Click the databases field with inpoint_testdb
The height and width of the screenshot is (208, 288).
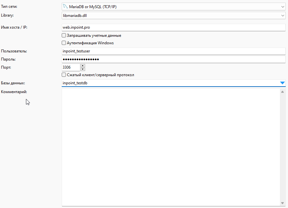(x=169, y=83)
